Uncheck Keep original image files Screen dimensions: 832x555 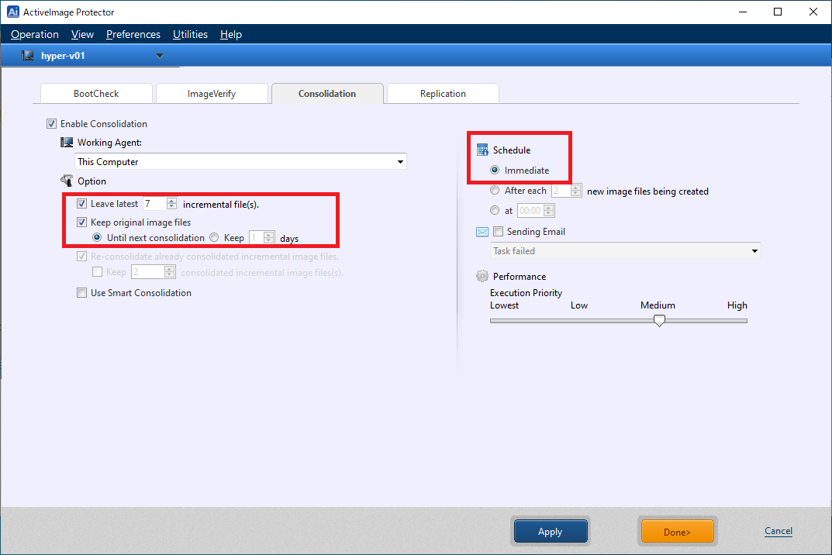click(81, 222)
